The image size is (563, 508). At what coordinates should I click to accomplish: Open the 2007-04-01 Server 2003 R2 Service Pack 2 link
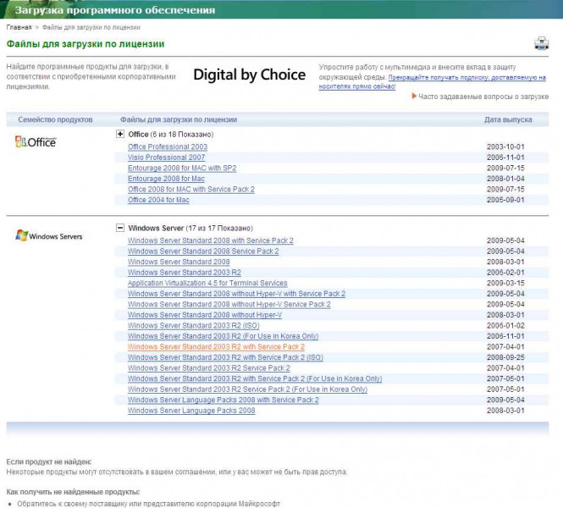(x=209, y=368)
